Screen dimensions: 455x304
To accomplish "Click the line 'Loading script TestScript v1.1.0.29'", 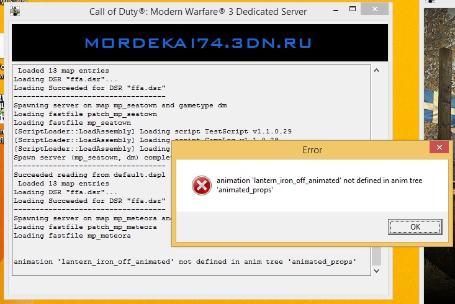I will pyautogui.click(x=215, y=132).
